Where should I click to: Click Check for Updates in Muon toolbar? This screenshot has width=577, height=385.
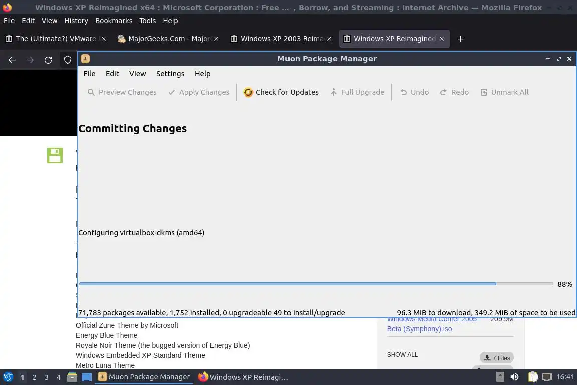[281, 92]
